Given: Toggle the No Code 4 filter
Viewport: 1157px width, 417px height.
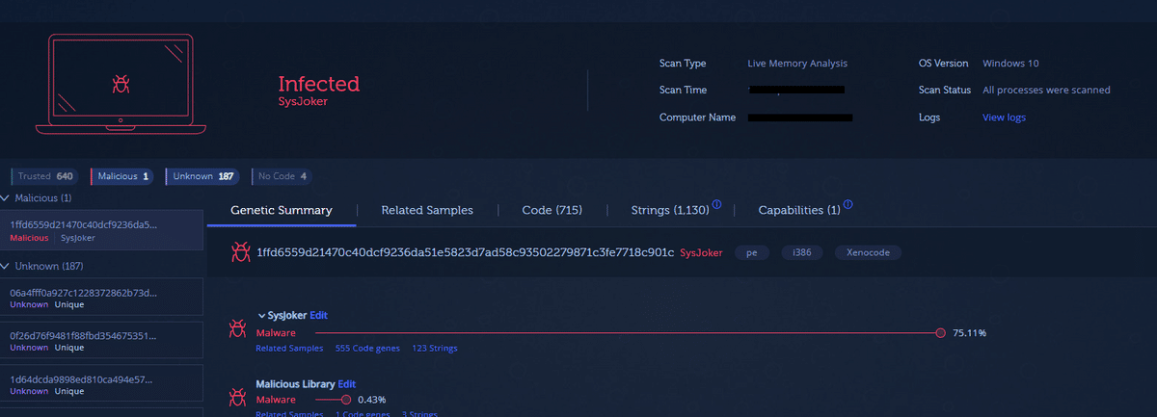Looking at the screenshot, I should pyautogui.click(x=281, y=176).
